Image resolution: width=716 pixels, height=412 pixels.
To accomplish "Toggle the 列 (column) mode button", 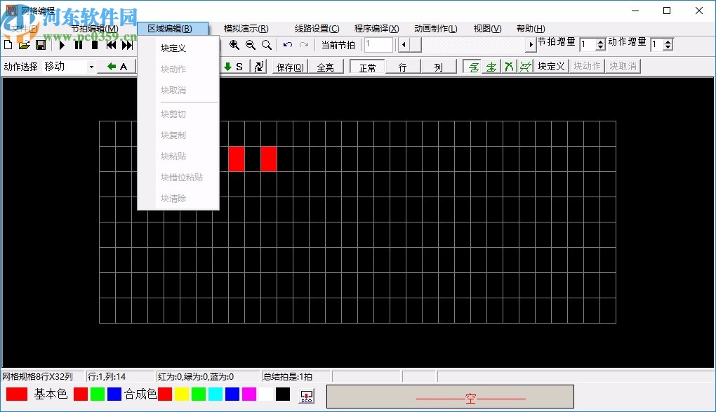I will tap(439, 67).
